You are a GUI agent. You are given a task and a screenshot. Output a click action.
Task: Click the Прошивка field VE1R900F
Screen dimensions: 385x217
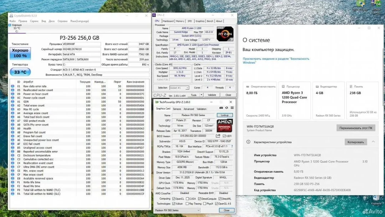tap(82, 44)
